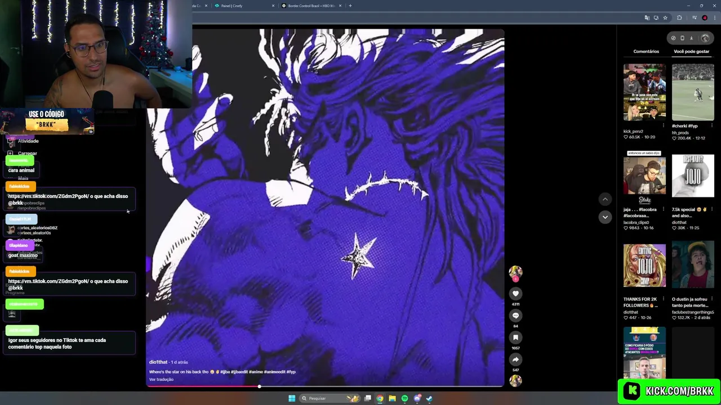The image size is (721, 405).
Task: Open the BEST-DAD JOJO video thumbnail
Action: tap(693, 175)
